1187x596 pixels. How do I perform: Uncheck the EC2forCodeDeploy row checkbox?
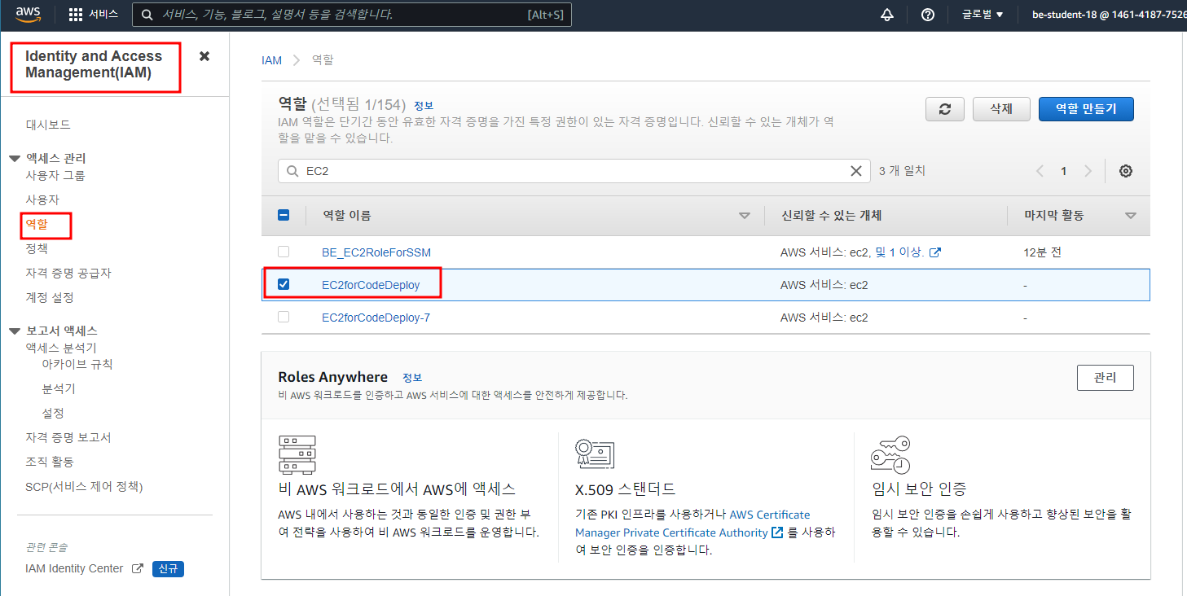[x=284, y=284]
